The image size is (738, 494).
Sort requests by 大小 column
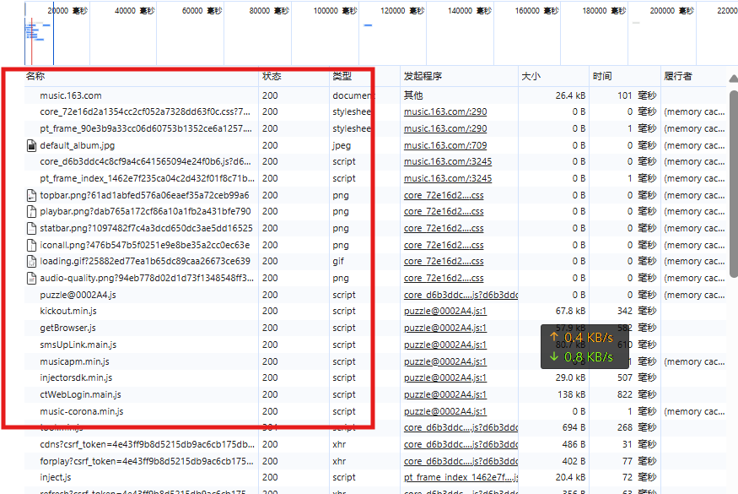pyautogui.click(x=531, y=76)
